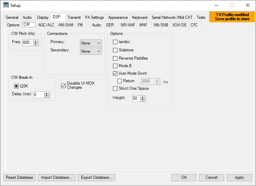Open the Primary connection dropdown
The width and height of the screenshot is (256, 186).
coord(91,43)
